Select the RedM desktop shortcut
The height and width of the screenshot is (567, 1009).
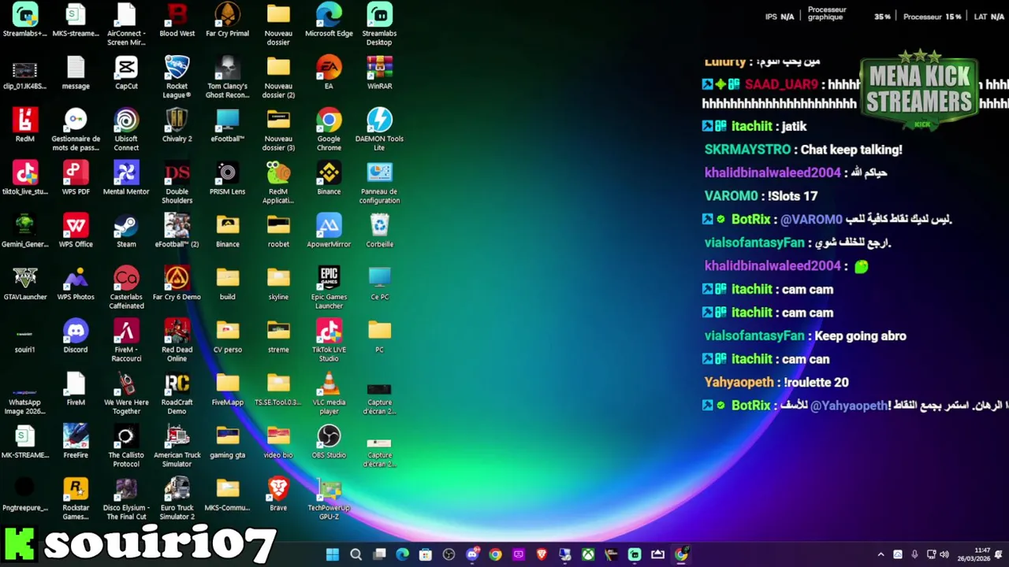coord(24,126)
